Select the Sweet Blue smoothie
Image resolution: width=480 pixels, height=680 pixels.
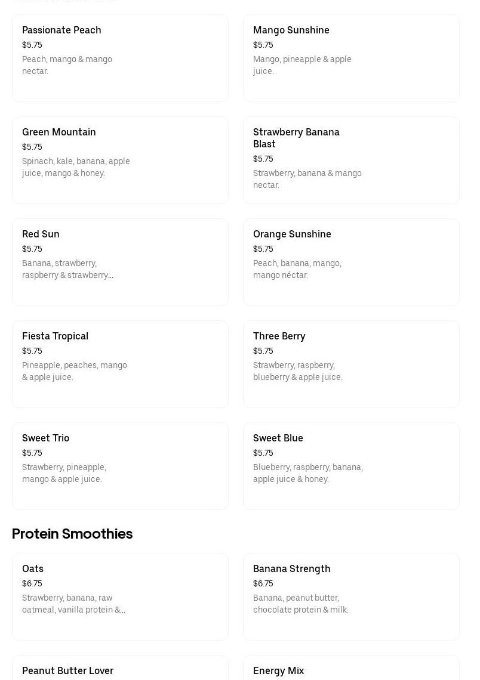click(351, 466)
